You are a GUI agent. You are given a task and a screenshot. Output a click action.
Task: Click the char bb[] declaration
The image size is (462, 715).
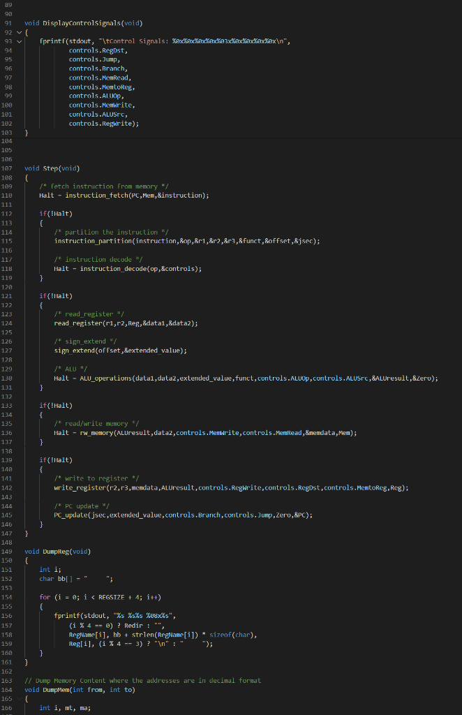76,579
